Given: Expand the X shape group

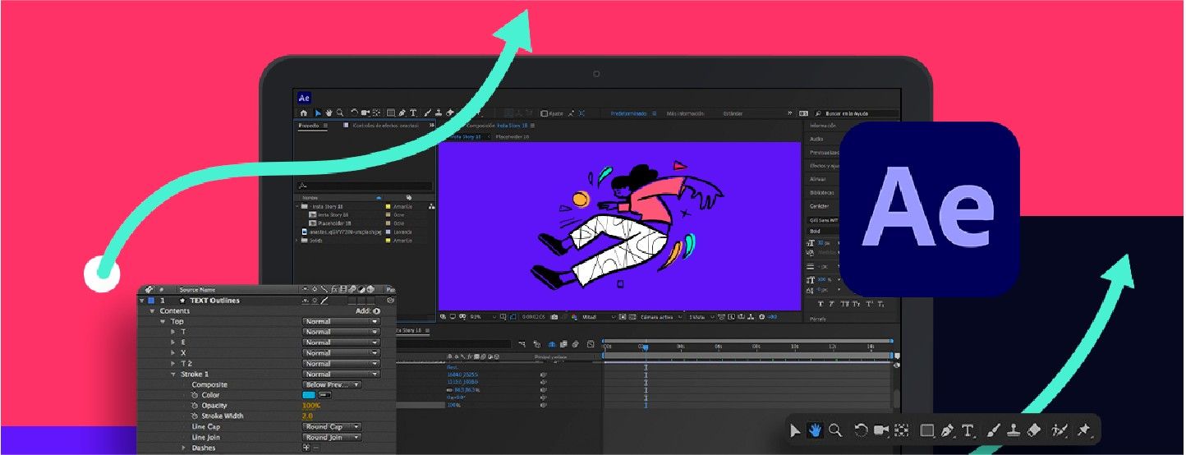Looking at the screenshot, I should 172,353.
